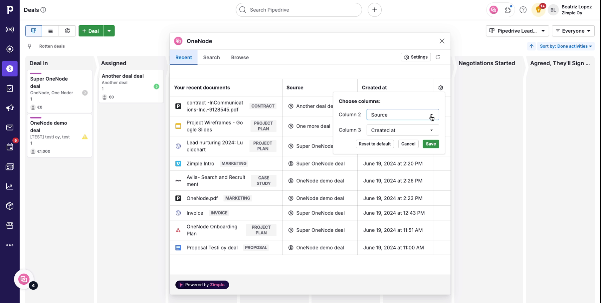The image size is (601, 303).
Task: Open OneNode.pdf document
Action: [202, 198]
